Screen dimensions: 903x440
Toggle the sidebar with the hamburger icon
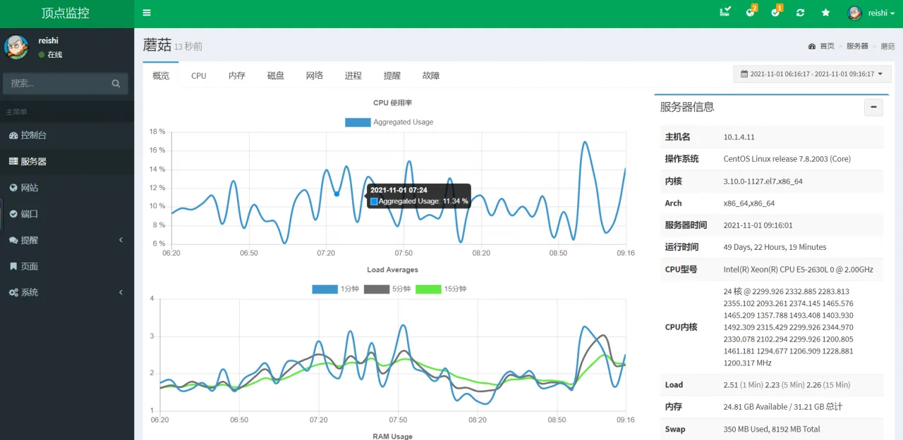tap(146, 12)
